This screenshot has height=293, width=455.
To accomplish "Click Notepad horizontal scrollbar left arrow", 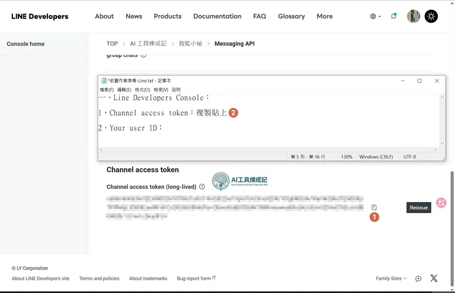I will coord(101,150).
